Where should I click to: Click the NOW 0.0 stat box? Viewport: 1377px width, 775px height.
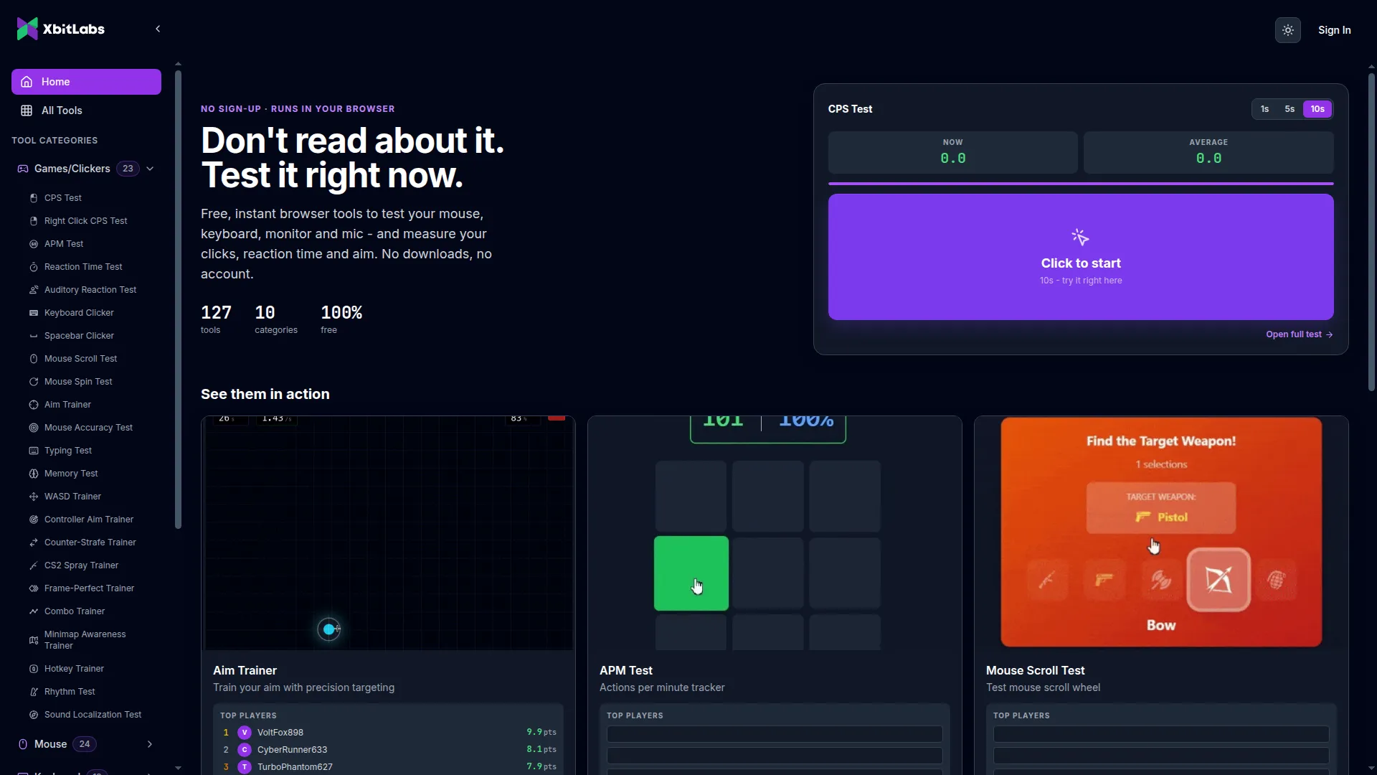(x=952, y=152)
